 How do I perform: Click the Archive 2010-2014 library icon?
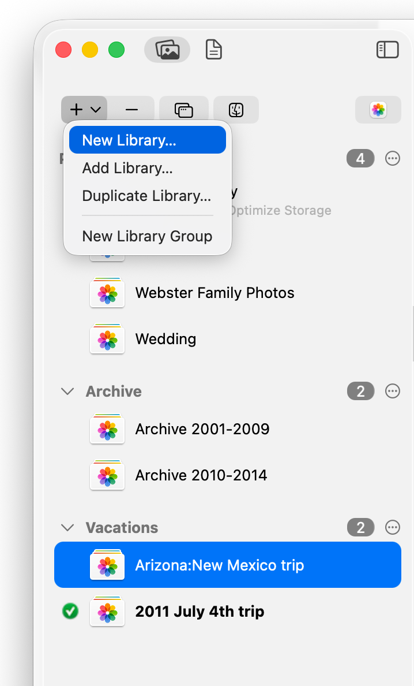coord(107,475)
